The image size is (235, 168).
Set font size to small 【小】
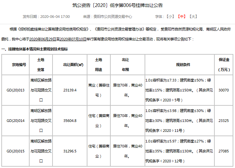[170, 17]
